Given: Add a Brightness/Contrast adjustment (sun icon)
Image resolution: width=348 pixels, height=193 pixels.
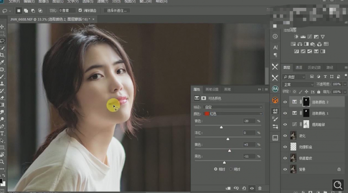Looking at the screenshot, I should 296,37.
